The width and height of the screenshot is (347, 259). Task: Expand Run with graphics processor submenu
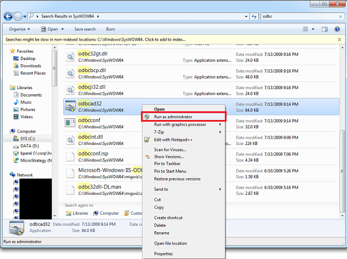click(184, 125)
